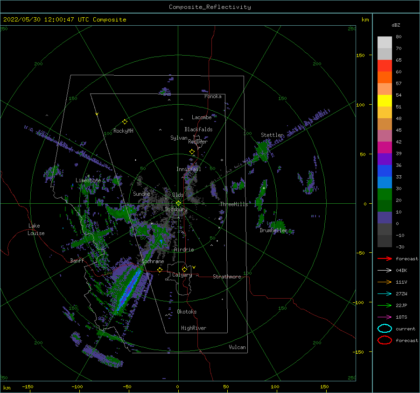Click the HighRiver label
This screenshot has width=420, height=393.
194,328
